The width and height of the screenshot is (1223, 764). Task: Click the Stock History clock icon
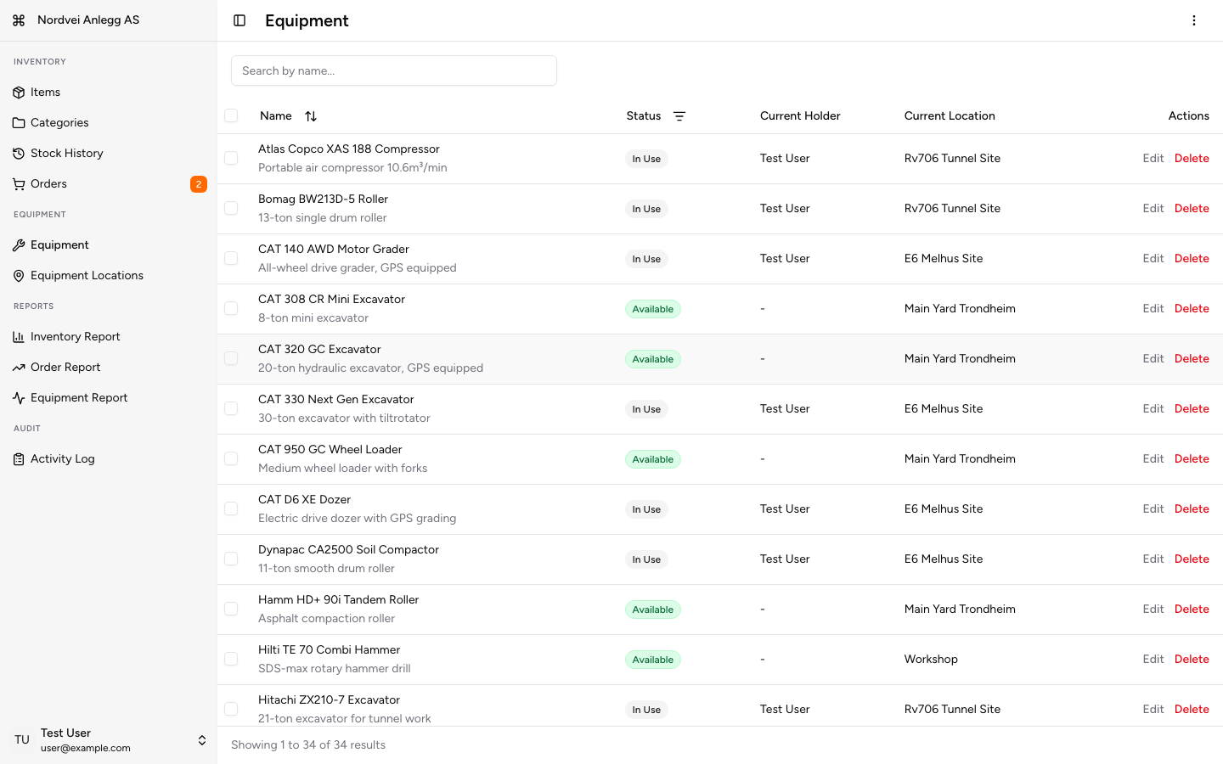coord(19,153)
